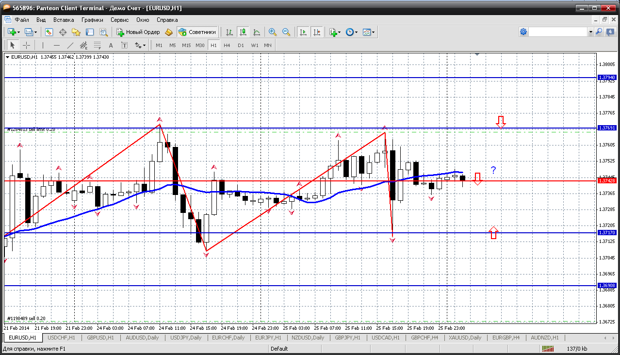
Task: Set timeframe to M15
Action: click(186, 45)
